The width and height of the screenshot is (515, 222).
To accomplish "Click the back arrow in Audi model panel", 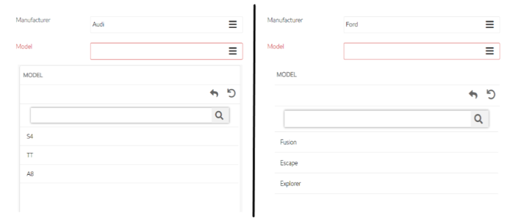I will coord(214,93).
